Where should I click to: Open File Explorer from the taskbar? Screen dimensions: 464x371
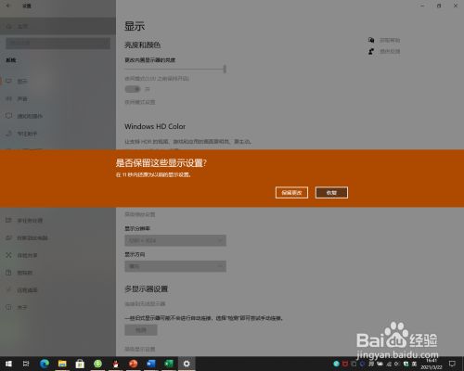62,364
